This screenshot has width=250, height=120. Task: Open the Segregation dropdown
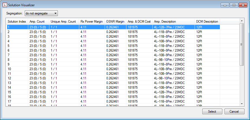(41, 13)
